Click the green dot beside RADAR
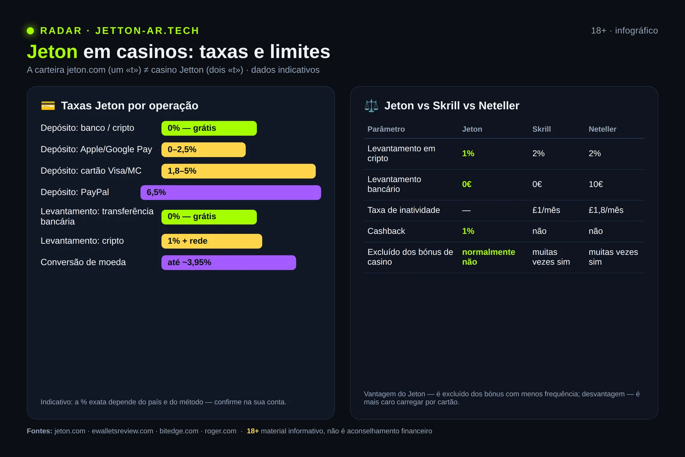Image resolution: width=685 pixels, height=457 pixels. [30, 31]
